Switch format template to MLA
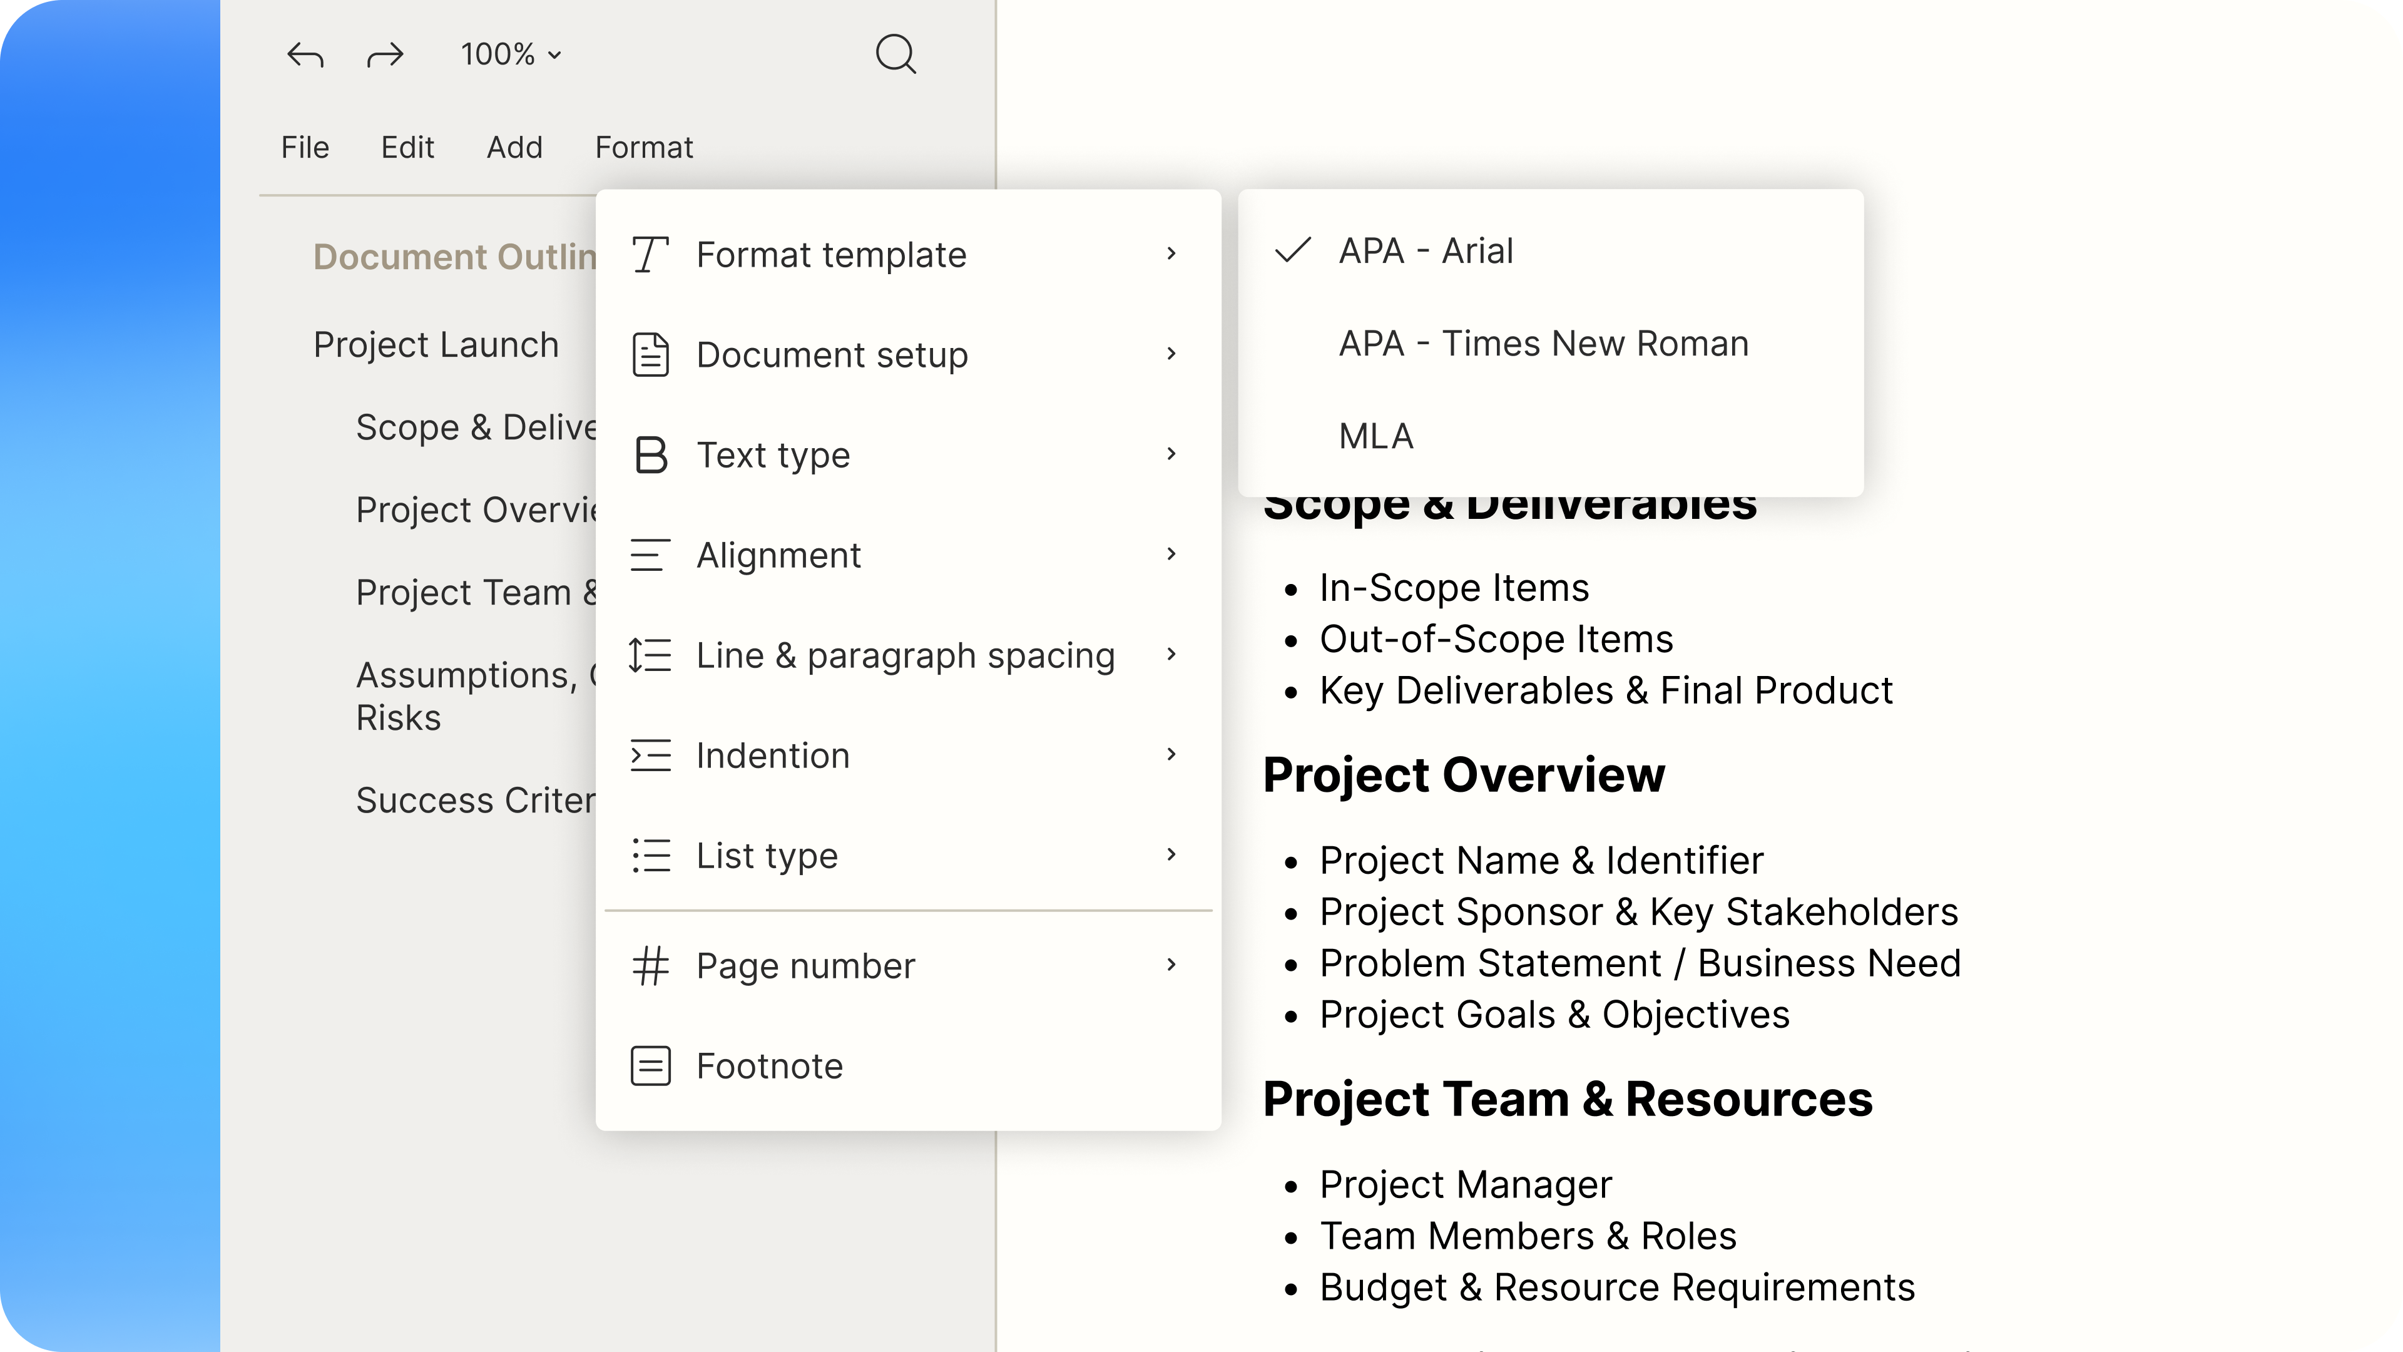This screenshot has width=2403, height=1352. 1376,436
